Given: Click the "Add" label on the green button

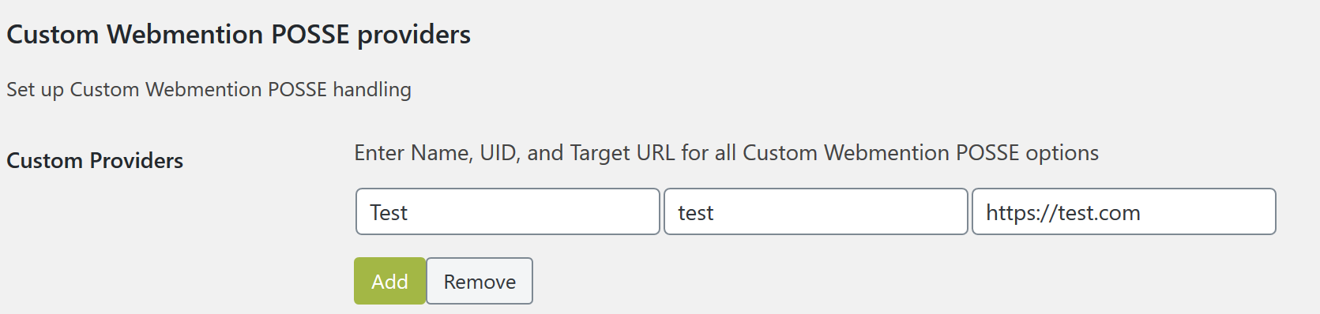Looking at the screenshot, I should pyautogui.click(x=389, y=282).
